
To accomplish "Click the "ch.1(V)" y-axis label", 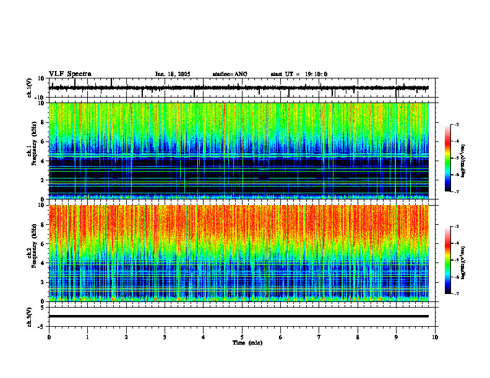I will [x=30, y=88].
